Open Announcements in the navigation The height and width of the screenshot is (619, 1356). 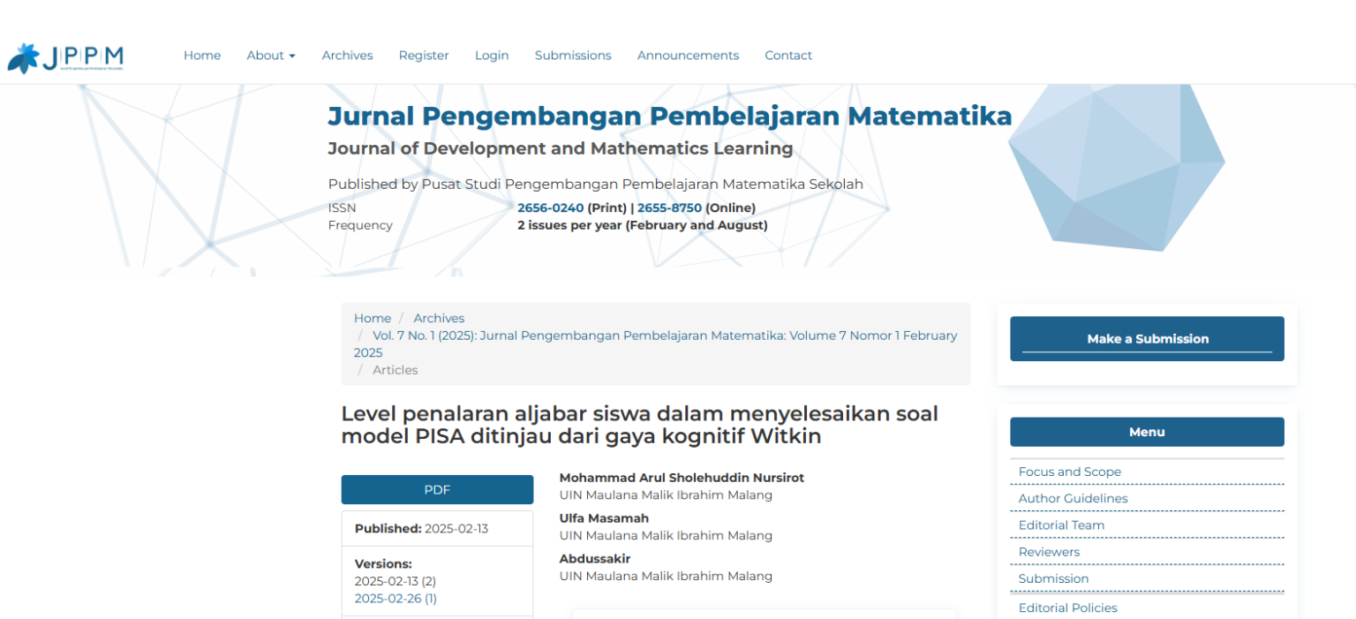(688, 55)
